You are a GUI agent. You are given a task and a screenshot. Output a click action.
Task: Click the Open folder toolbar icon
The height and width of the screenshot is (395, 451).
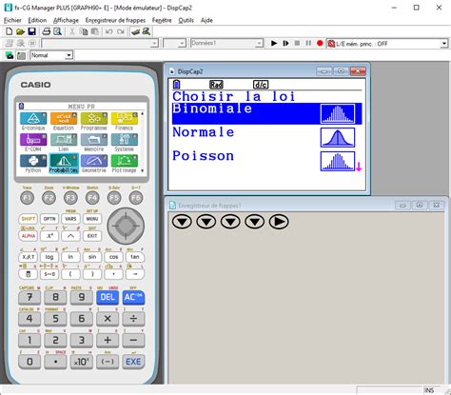click(20, 31)
